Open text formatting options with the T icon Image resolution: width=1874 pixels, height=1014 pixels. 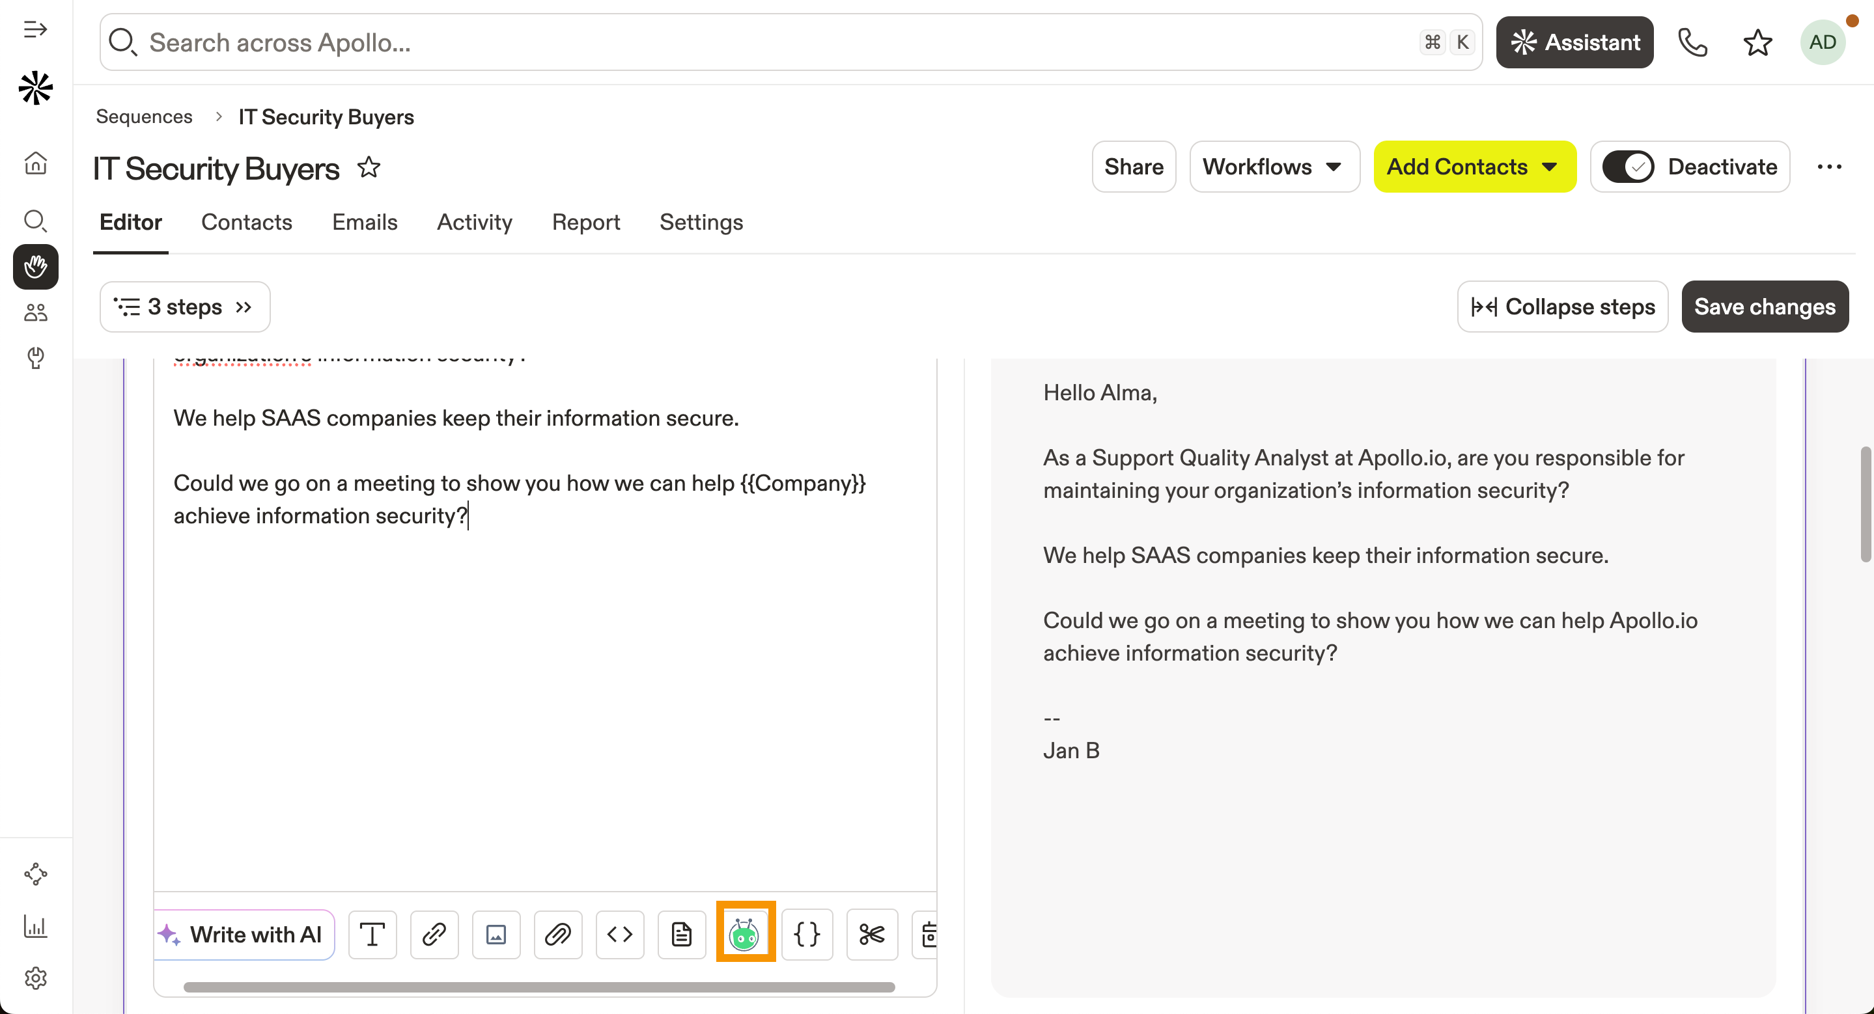click(x=372, y=934)
